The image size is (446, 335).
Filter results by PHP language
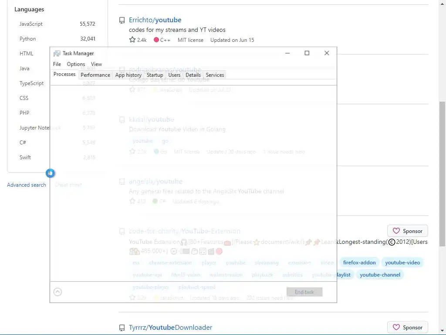tap(24, 113)
